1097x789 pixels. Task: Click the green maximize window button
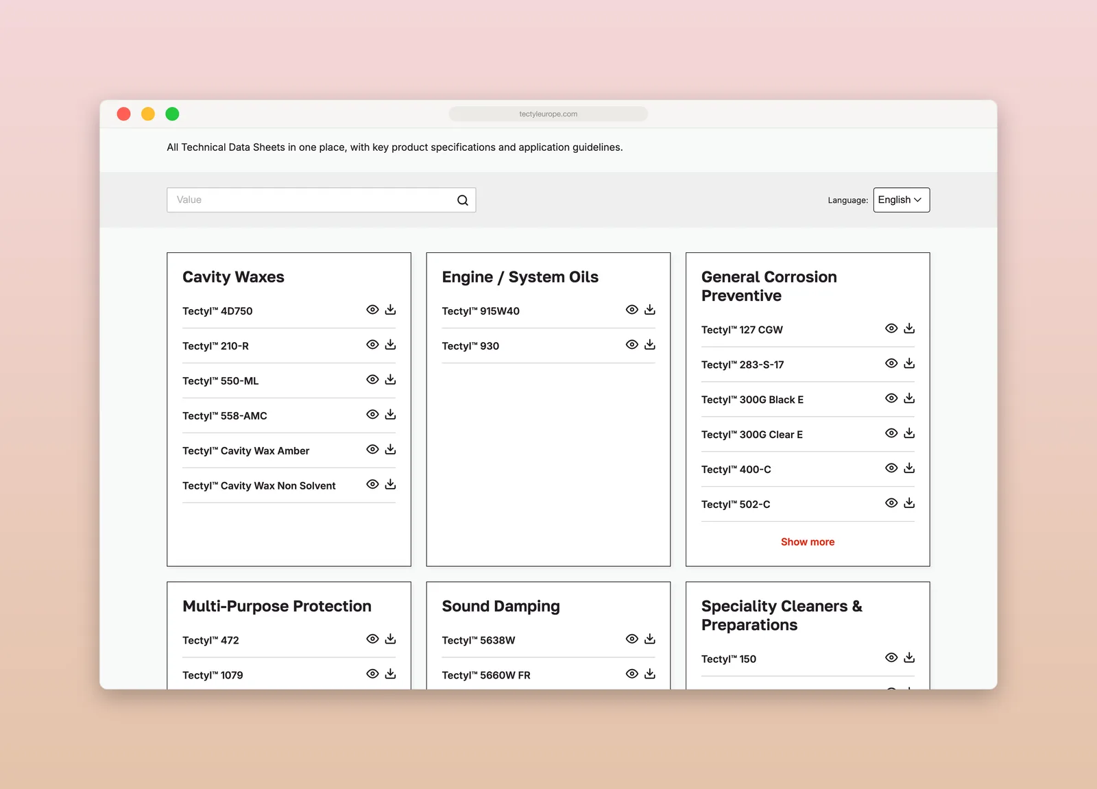point(172,114)
